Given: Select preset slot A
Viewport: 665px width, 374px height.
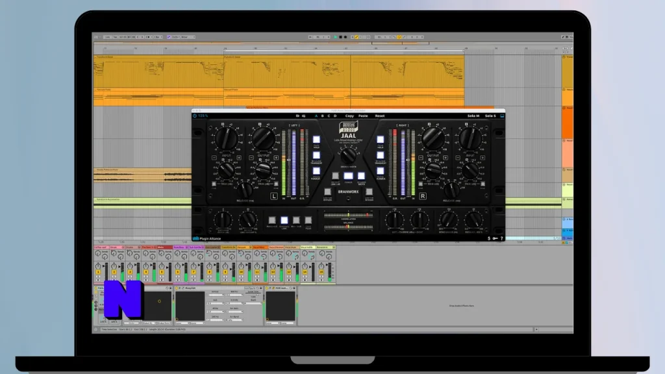Looking at the screenshot, I should click(x=316, y=116).
